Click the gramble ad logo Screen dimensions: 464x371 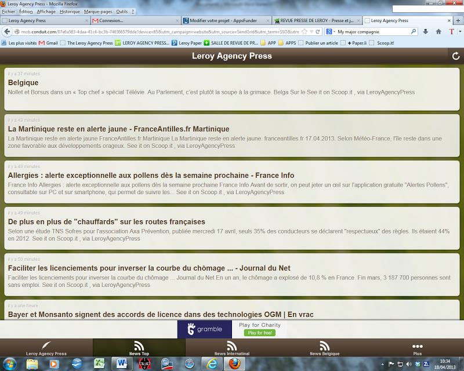(x=205, y=329)
